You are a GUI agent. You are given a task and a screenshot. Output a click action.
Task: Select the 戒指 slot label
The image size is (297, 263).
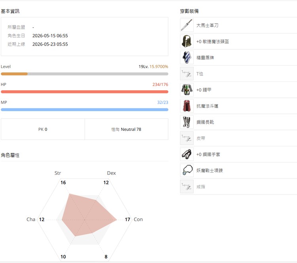click(x=201, y=187)
